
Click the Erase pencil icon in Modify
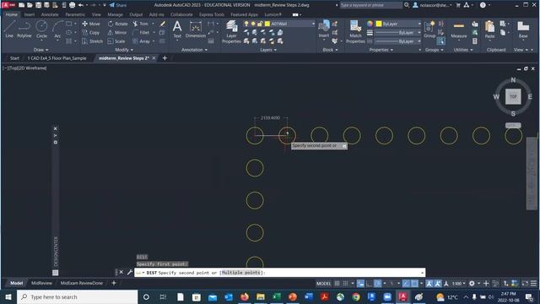click(162, 24)
